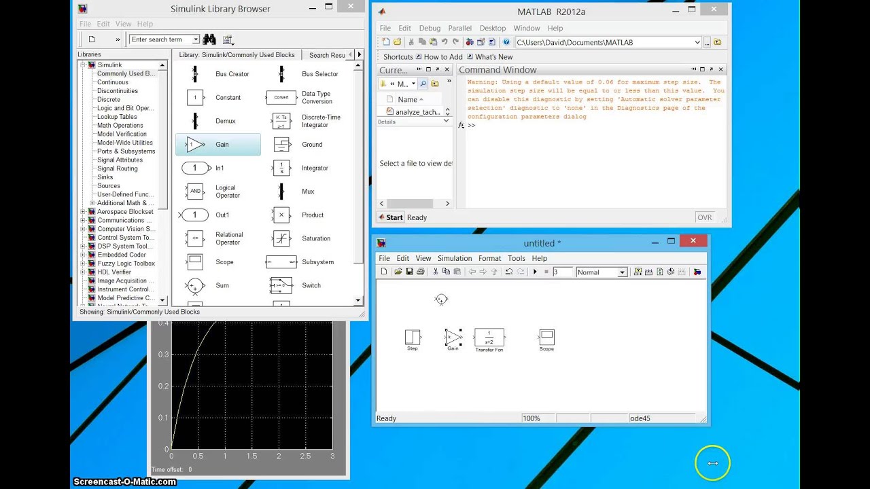This screenshot has height=489, width=870.
Task: Undo the last action in untitled model
Action: point(508,272)
